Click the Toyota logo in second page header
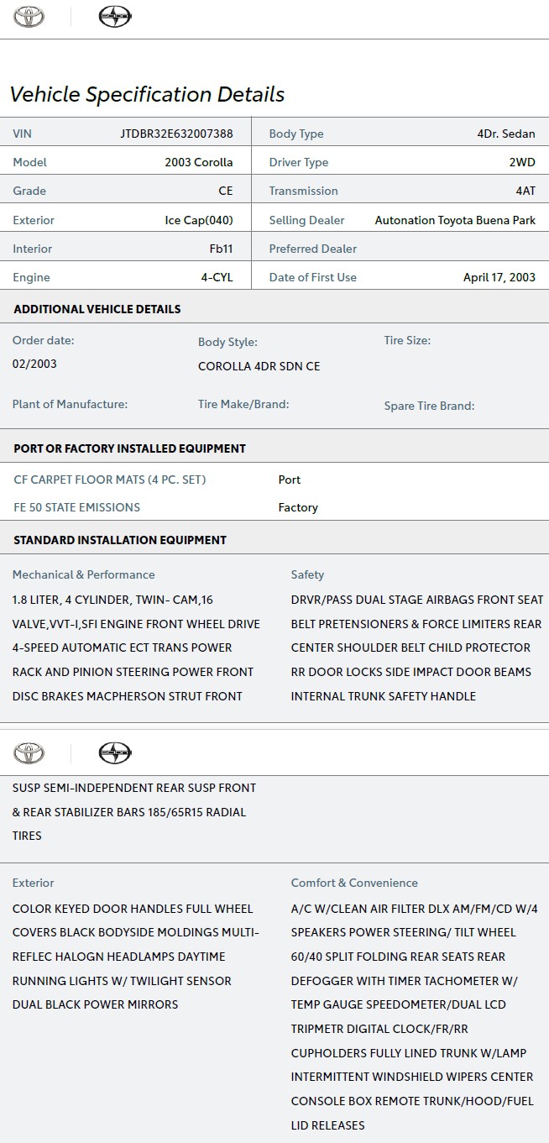 tap(29, 753)
